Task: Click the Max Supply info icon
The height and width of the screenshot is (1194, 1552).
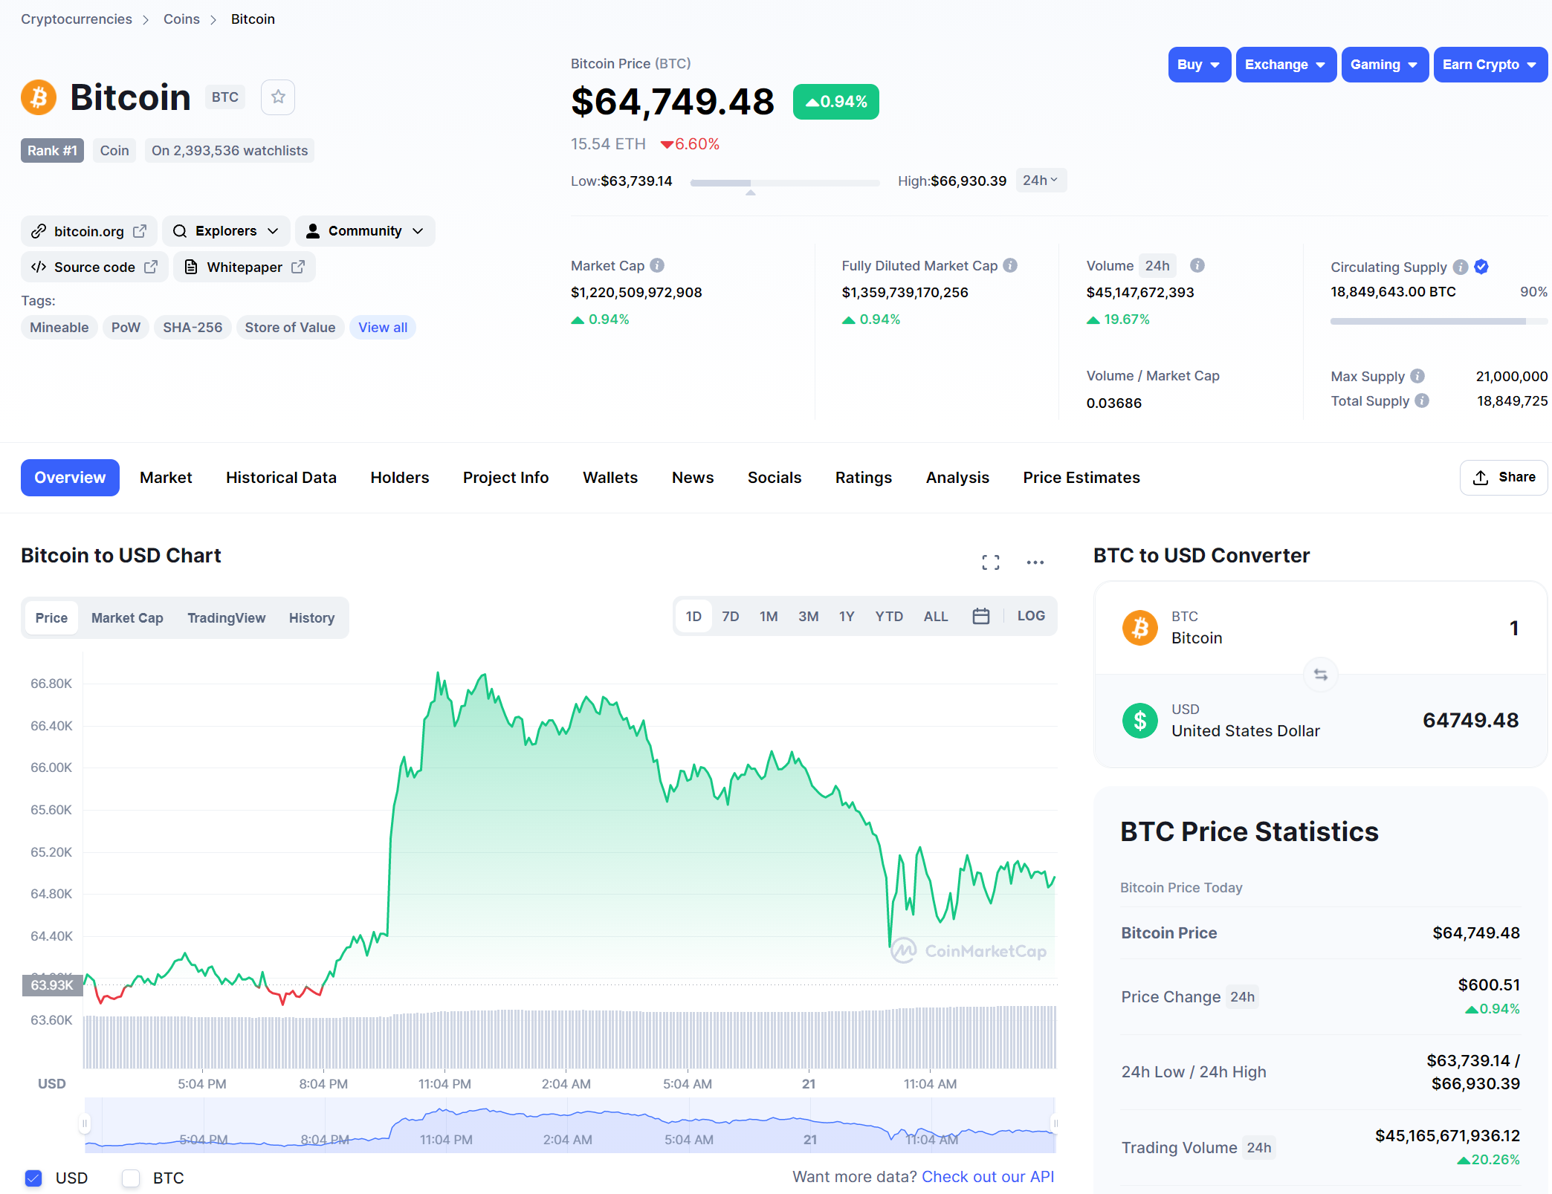Action: [1417, 376]
